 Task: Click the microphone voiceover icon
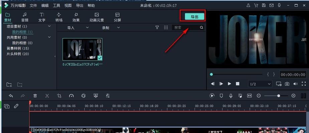pyautogui.click(x=231, y=95)
